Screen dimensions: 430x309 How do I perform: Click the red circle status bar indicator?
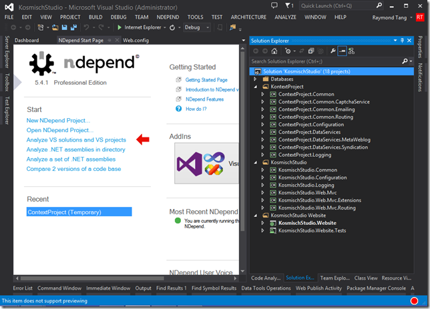pos(414,301)
